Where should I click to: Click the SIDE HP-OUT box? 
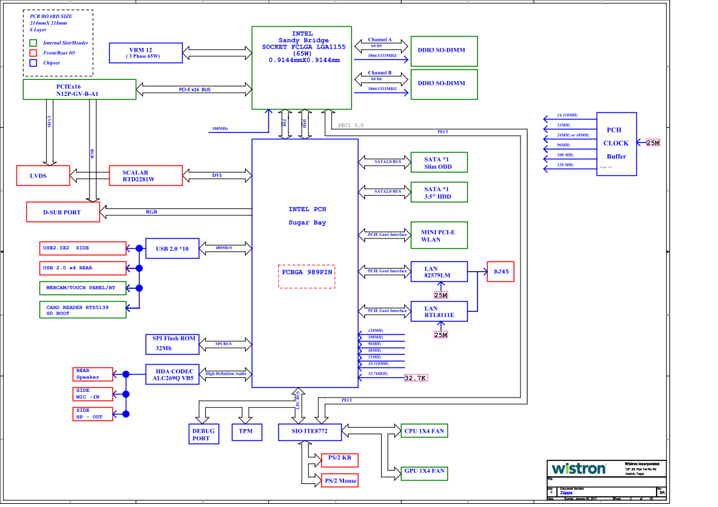click(93, 414)
